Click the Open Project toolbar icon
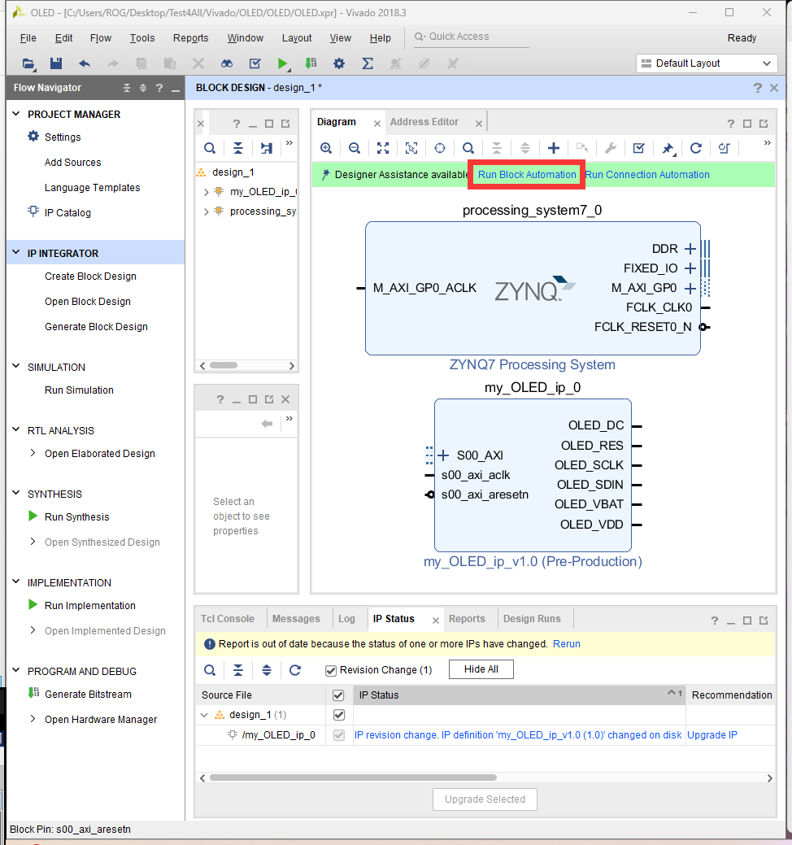This screenshot has height=845, width=792. tap(28, 63)
